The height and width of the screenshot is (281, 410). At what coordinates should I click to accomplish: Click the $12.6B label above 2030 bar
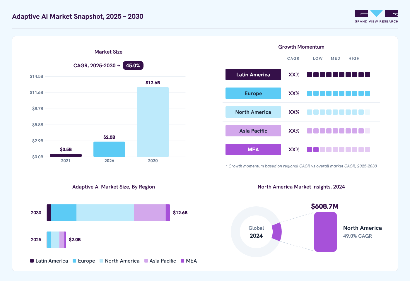point(153,83)
